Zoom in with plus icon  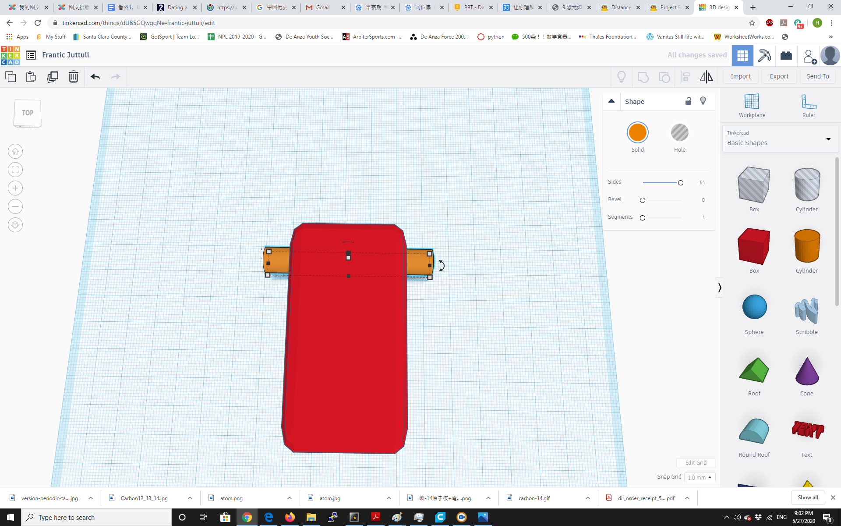15,188
